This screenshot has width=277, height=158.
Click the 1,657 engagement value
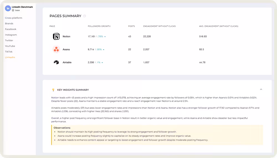146,62
